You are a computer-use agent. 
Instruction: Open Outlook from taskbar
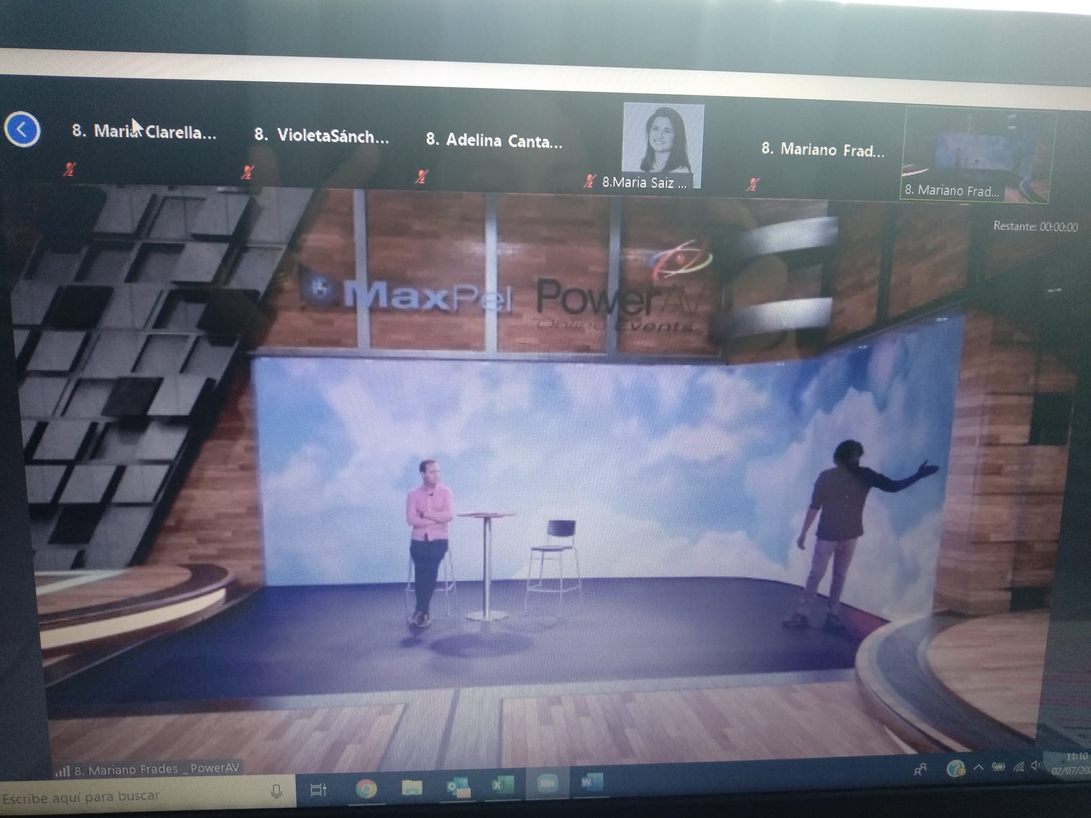[x=458, y=787]
